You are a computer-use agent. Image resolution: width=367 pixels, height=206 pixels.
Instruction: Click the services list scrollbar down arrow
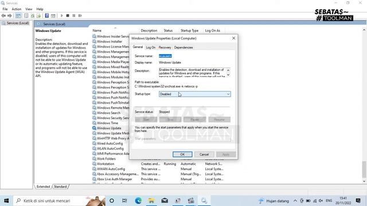pos(364,181)
